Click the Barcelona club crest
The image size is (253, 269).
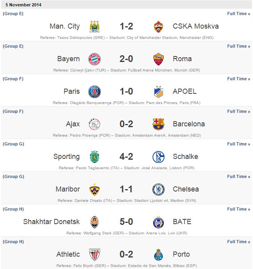pyautogui.click(x=158, y=124)
